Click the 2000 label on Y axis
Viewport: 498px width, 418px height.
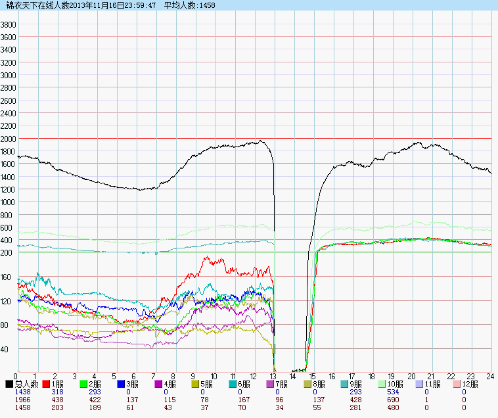[x=8, y=139]
